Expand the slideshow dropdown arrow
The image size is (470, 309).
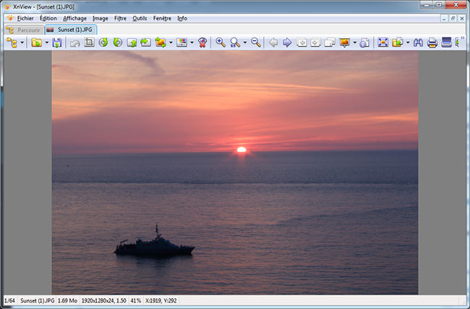(354, 43)
